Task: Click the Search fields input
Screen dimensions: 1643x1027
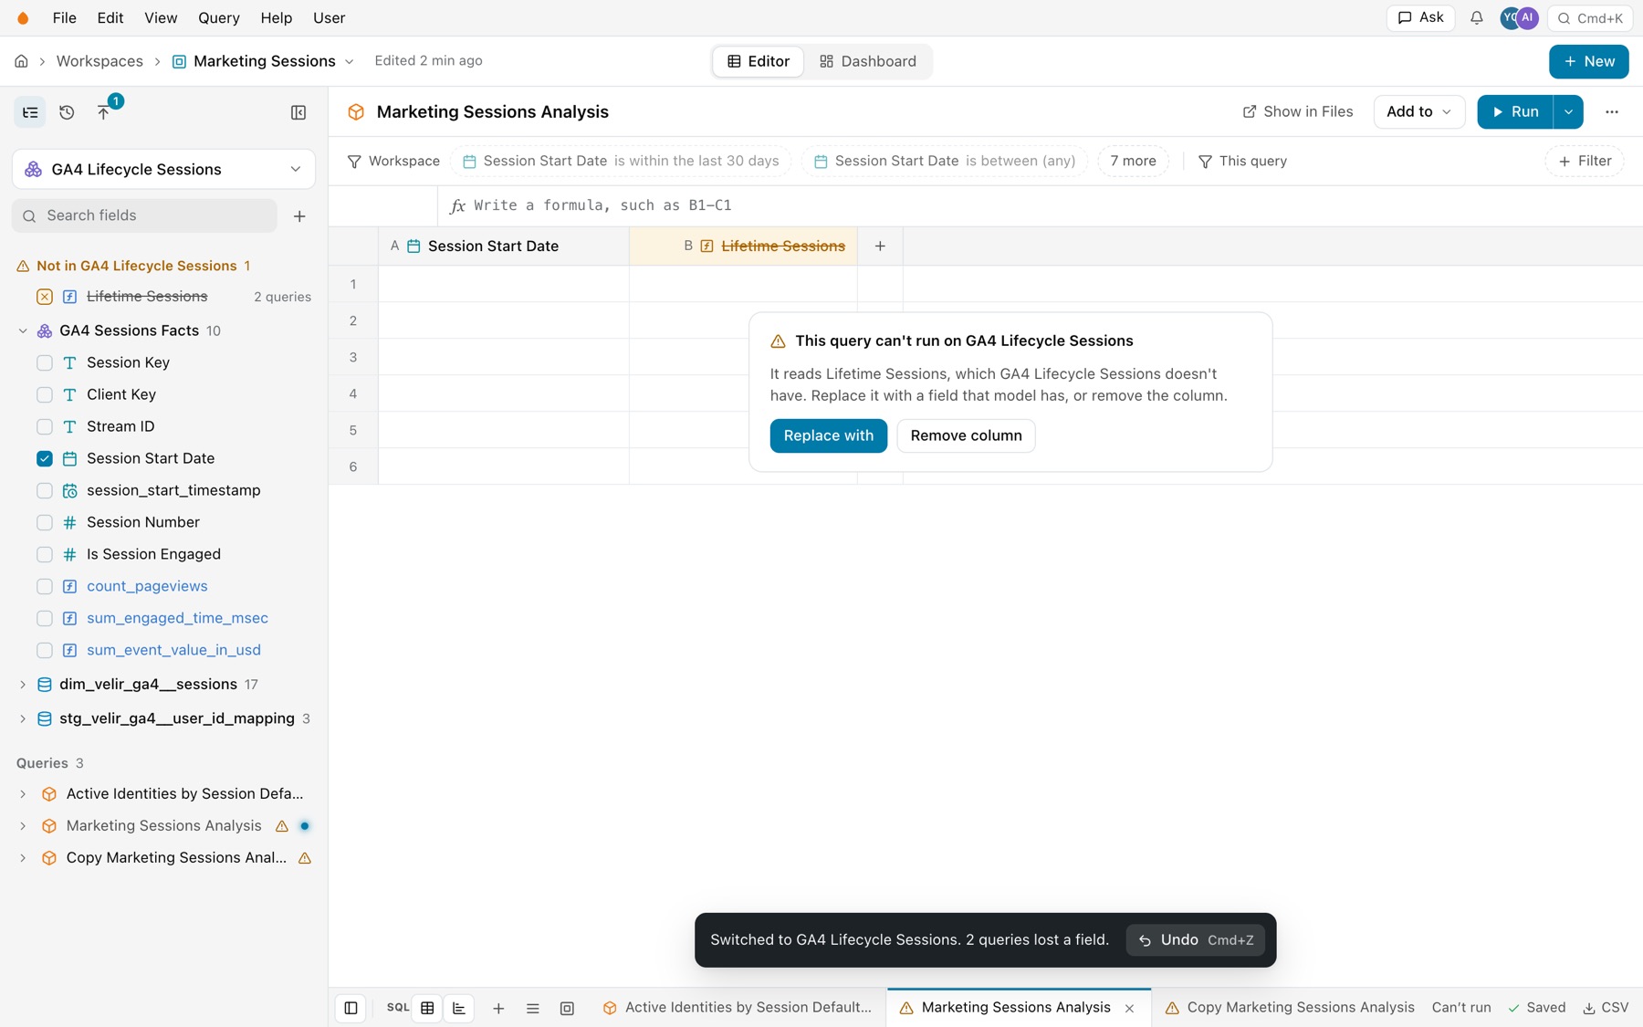Action: coord(144,215)
